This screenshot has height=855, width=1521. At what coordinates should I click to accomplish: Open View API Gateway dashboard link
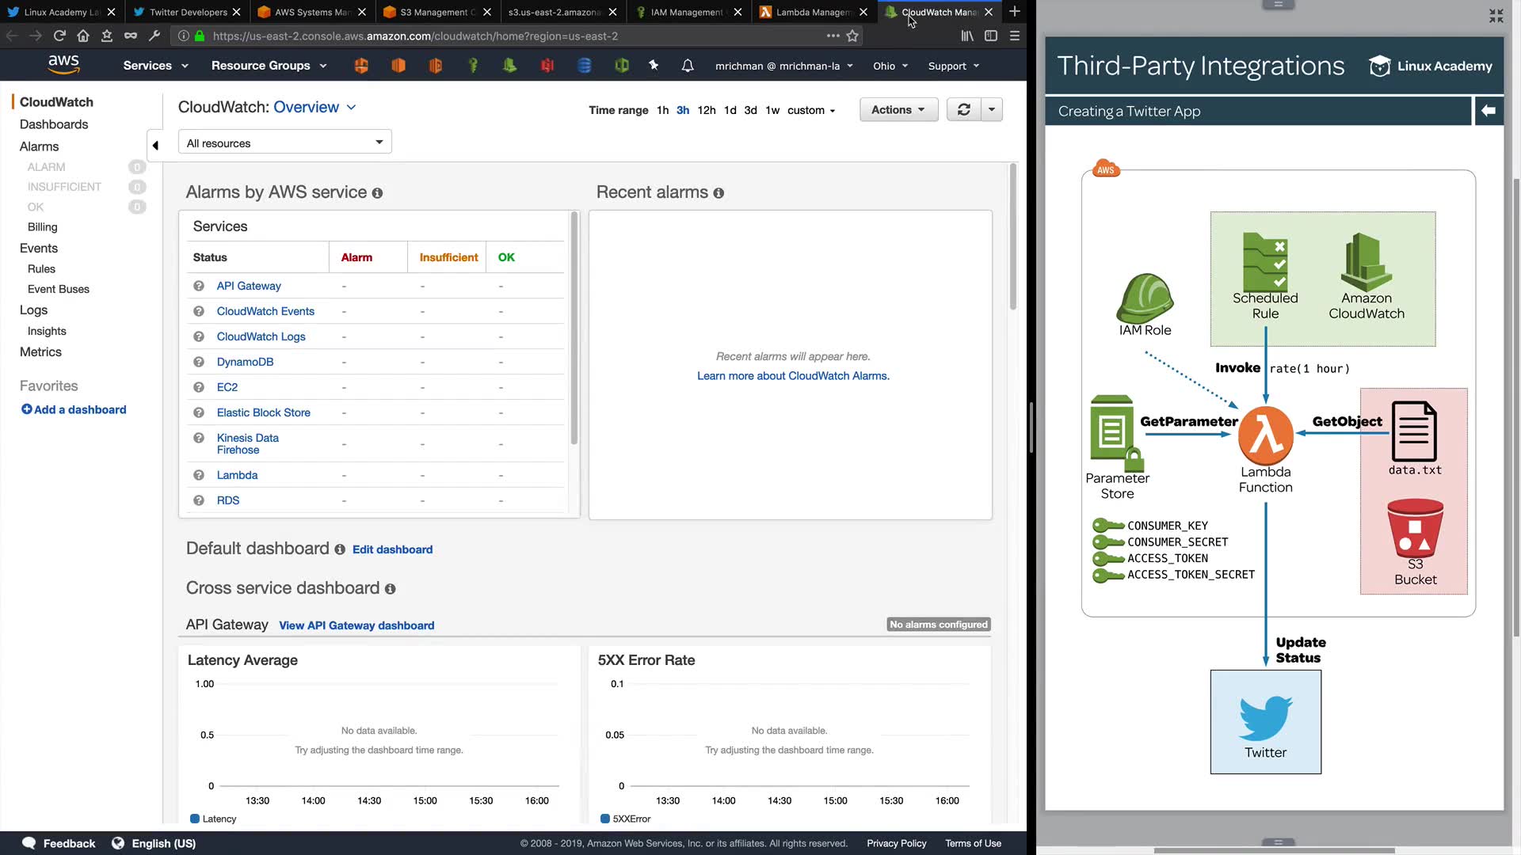pos(356,625)
